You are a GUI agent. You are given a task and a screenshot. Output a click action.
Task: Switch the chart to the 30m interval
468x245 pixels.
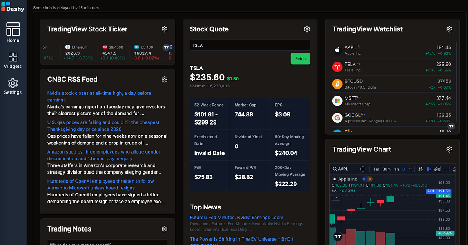click(386, 169)
